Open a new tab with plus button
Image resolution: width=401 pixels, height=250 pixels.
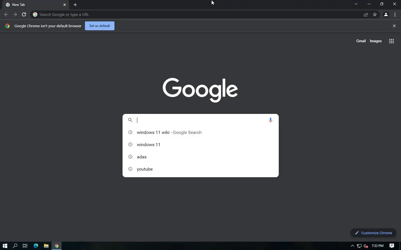pyautogui.click(x=75, y=5)
